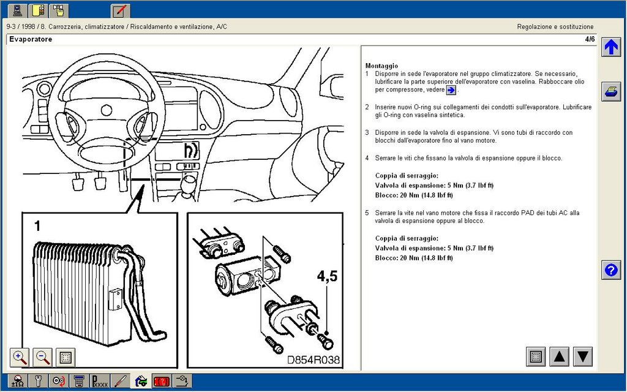Select the yellow binder index tab
Screen dimensions: 627x392
coord(38,11)
